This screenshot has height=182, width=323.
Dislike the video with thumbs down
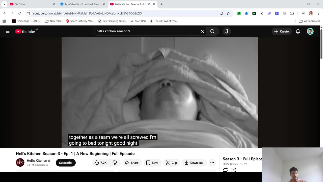tap(115, 163)
